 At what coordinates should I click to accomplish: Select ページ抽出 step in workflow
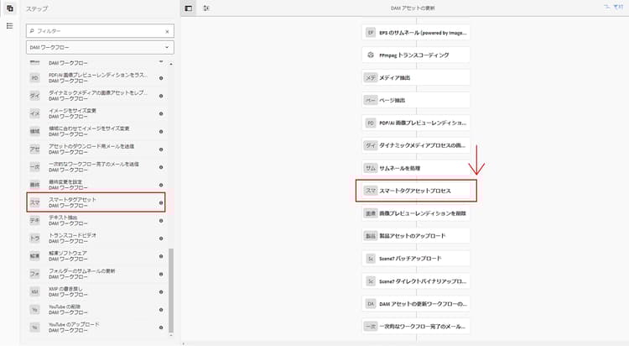point(416,100)
